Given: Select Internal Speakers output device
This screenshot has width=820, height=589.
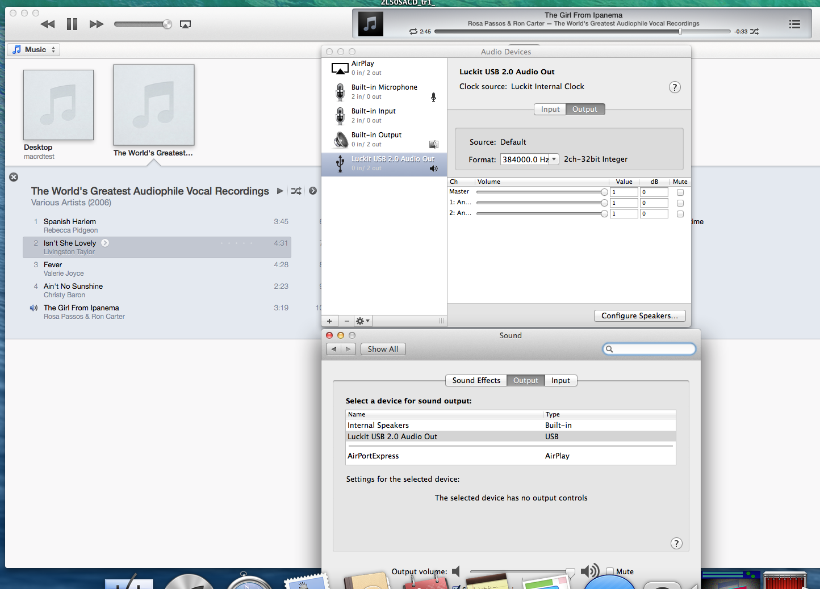Looking at the screenshot, I should coord(511,425).
